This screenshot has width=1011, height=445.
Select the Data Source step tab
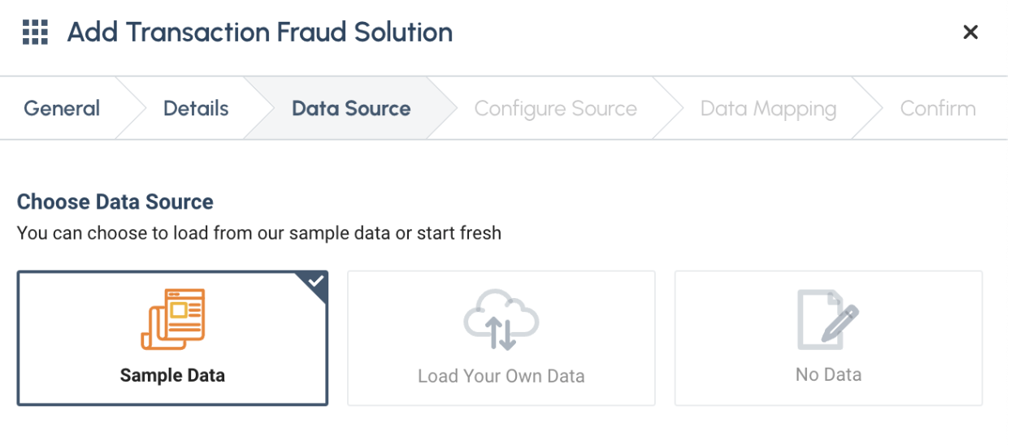tap(351, 109)
